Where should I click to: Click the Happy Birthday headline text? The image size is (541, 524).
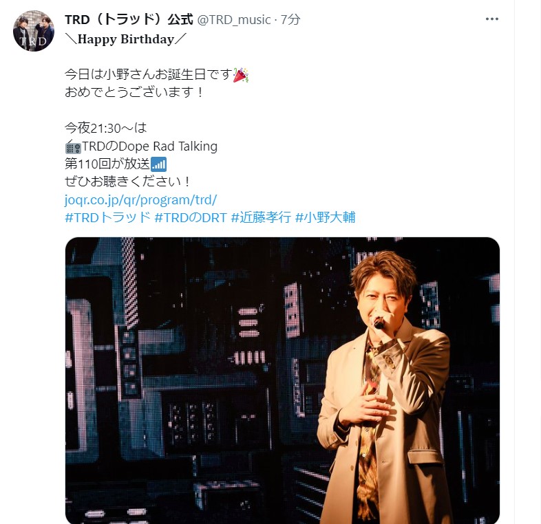coord(126,39)
